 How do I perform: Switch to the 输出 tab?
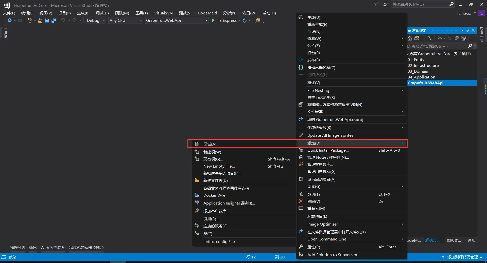coord(33,248)
